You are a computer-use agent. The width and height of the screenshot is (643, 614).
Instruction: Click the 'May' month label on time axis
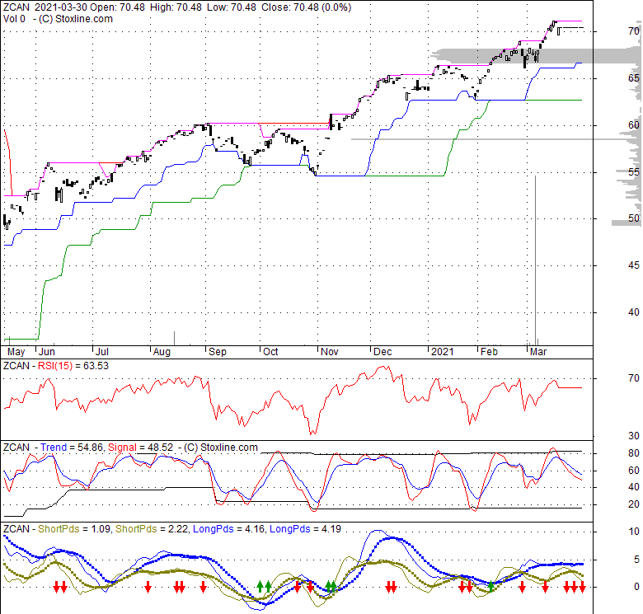tap(16, 352)
